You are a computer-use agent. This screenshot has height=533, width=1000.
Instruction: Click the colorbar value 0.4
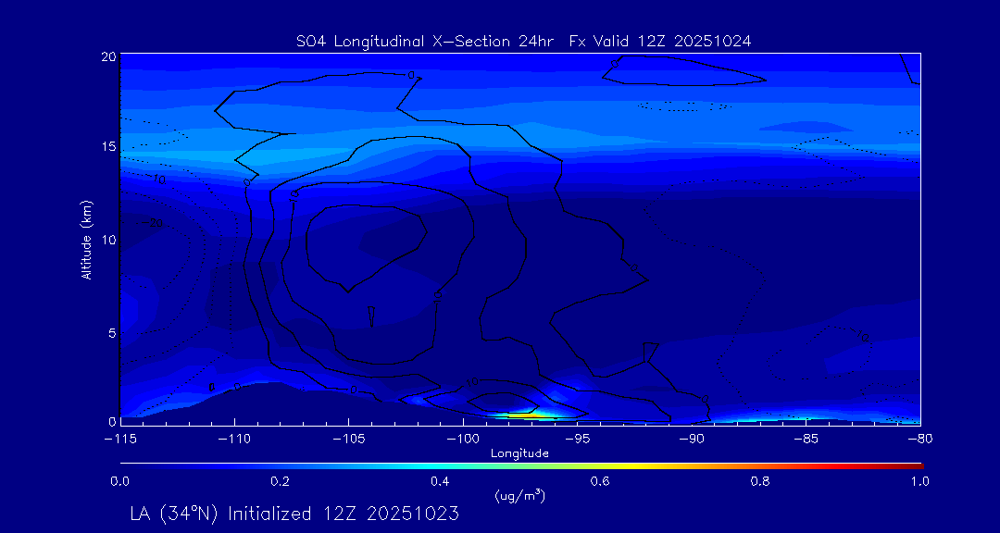point(442,481)
